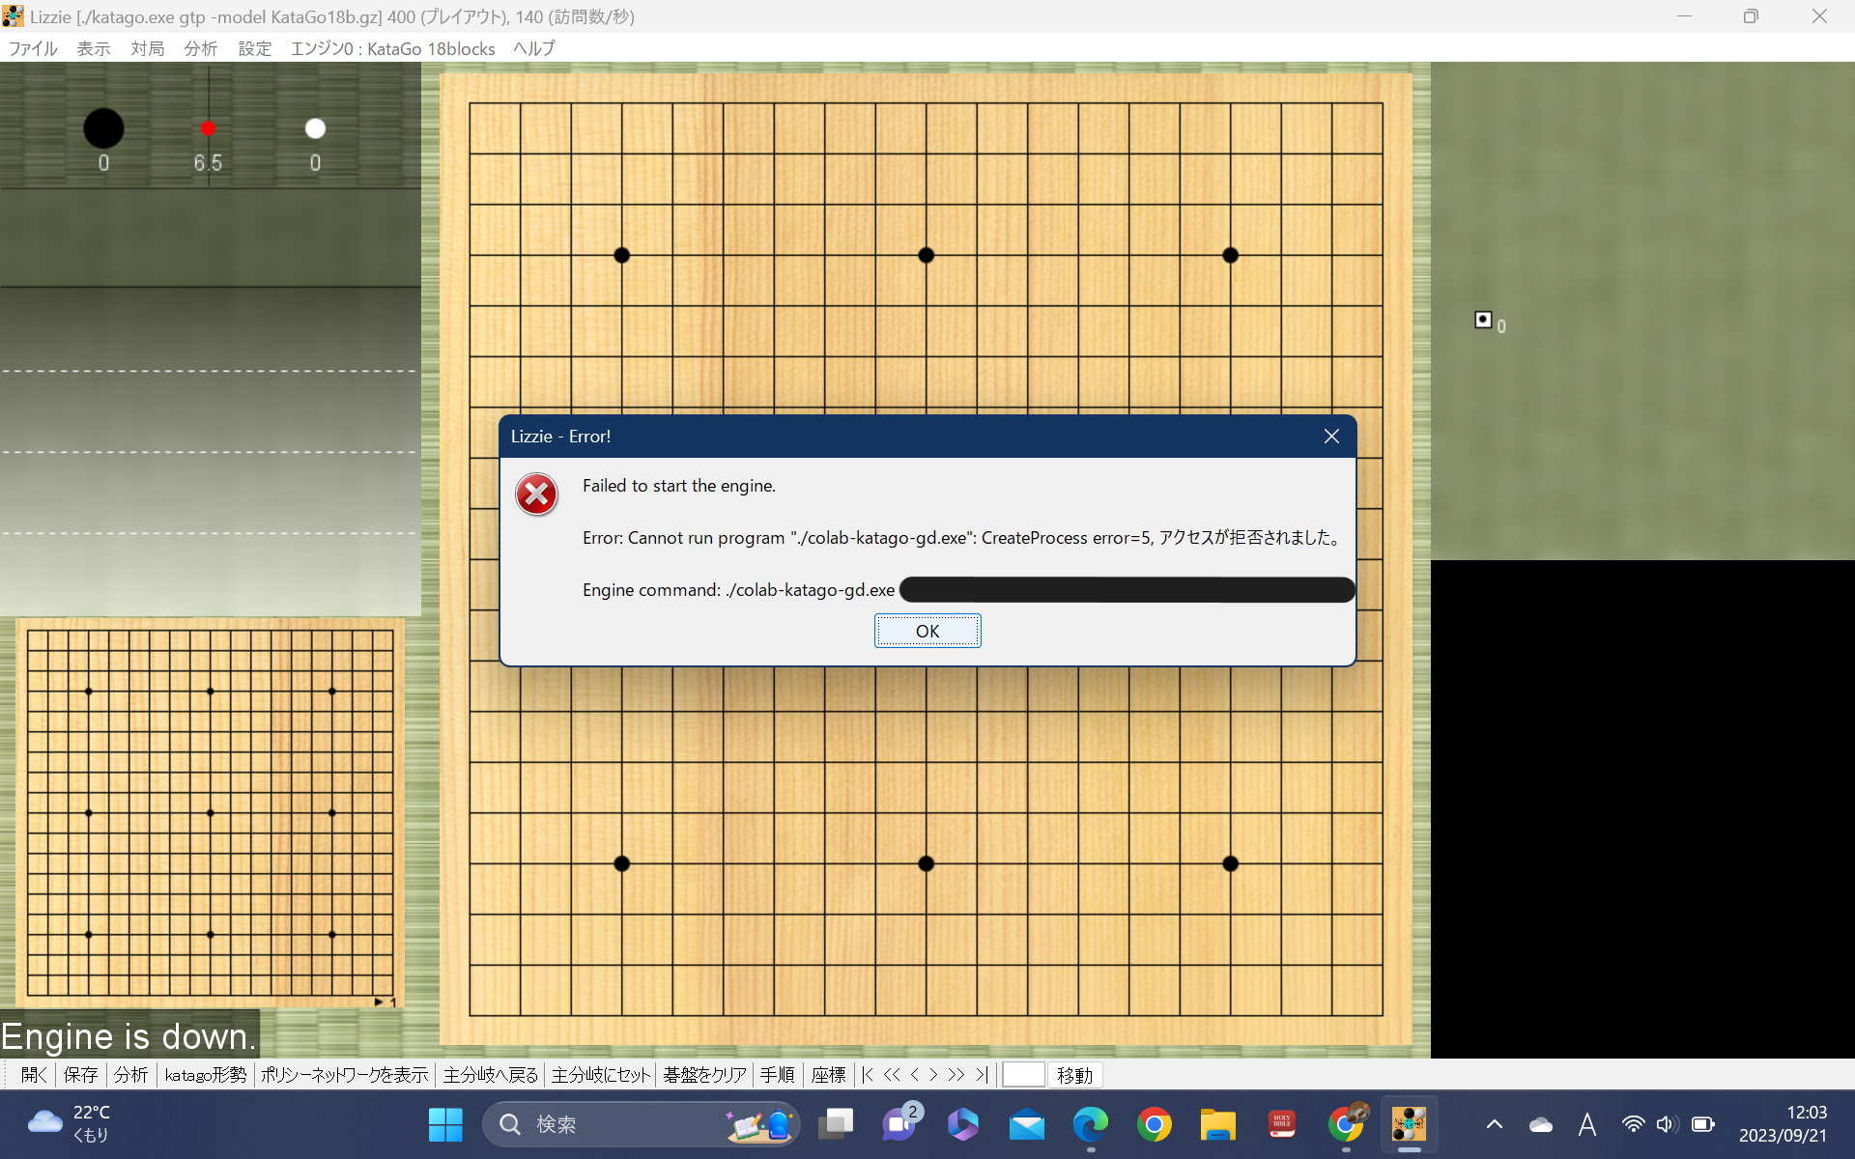Image resolution: width=1855 pixels, height=1159 pixels.
Task: Open the エンジン0 : KataGo 18blocks menu
Action: pos(393,48)
